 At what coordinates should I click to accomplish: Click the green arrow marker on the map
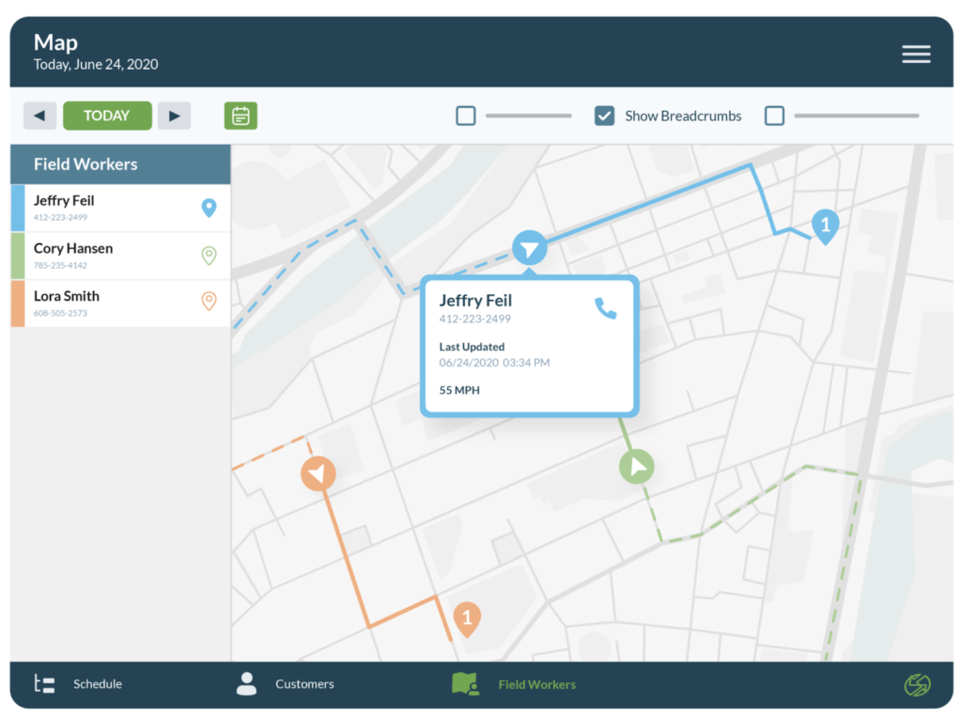[x=637, y=465]
